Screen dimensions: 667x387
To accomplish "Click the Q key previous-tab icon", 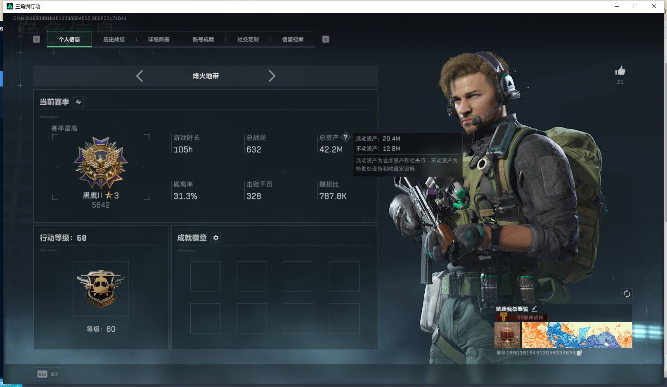I will pos(36,39).
